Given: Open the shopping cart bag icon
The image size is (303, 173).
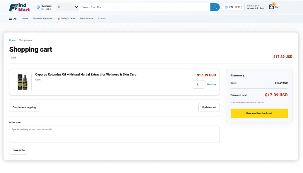Looking at the screenshot, I should (271, 7).
